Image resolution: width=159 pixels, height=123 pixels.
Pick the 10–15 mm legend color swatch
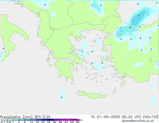[33, 120]
